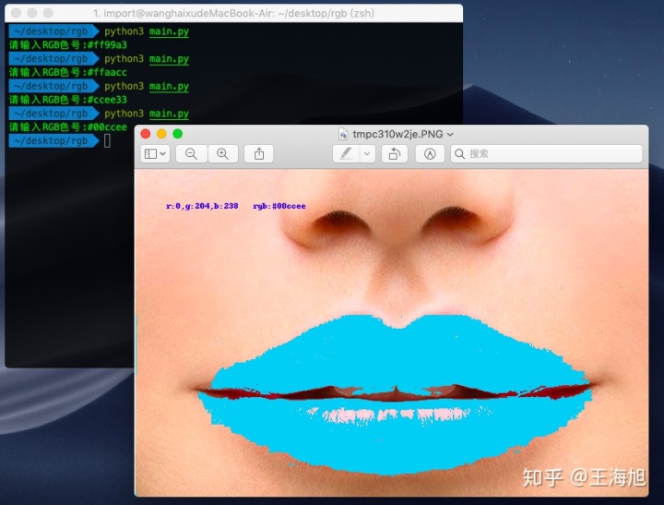Image resolution: width=664 pixels, height=505 pixels.
Task: Click the first python3 main.py command
Action: pos(147,31)
